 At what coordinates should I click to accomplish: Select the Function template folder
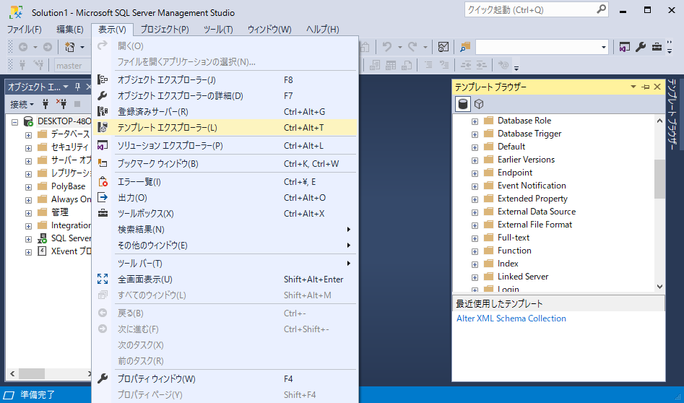514,251
